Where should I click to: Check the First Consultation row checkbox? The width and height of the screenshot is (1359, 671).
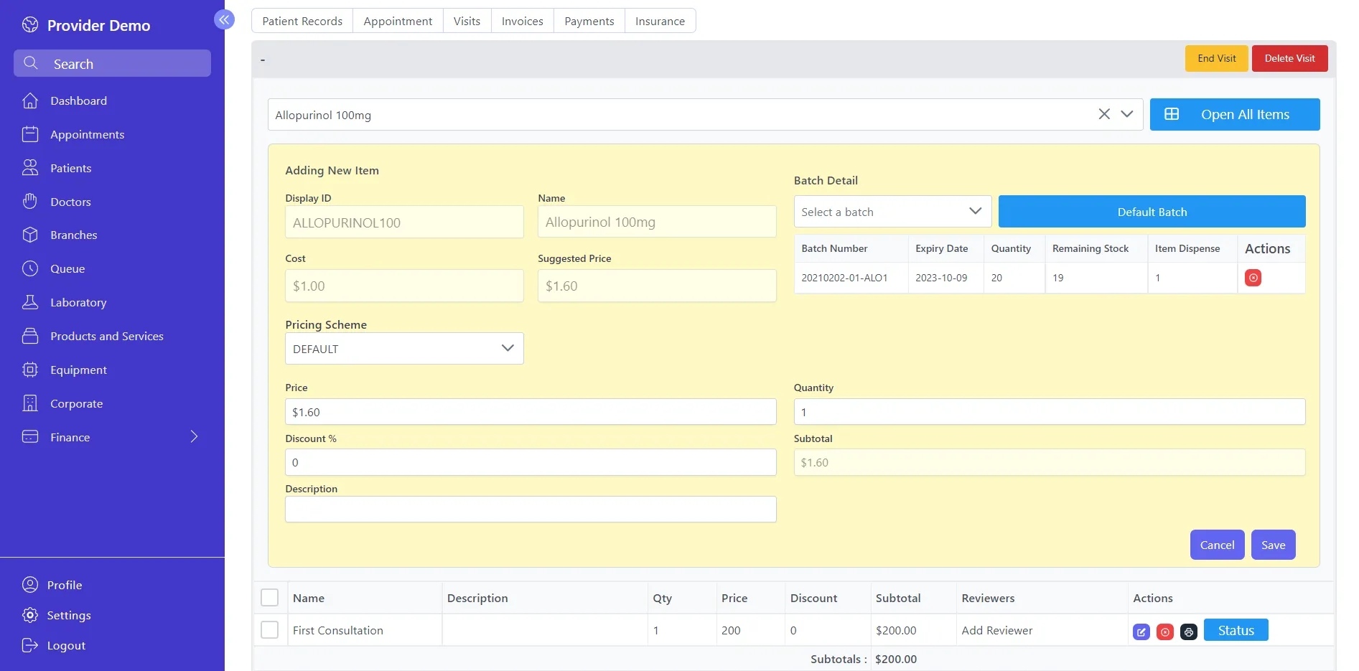click(270, 630)
